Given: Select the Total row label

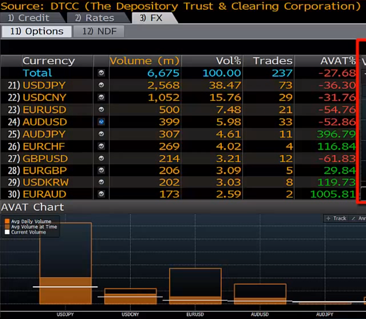Looking at the screenshot, I should [37, 73].
